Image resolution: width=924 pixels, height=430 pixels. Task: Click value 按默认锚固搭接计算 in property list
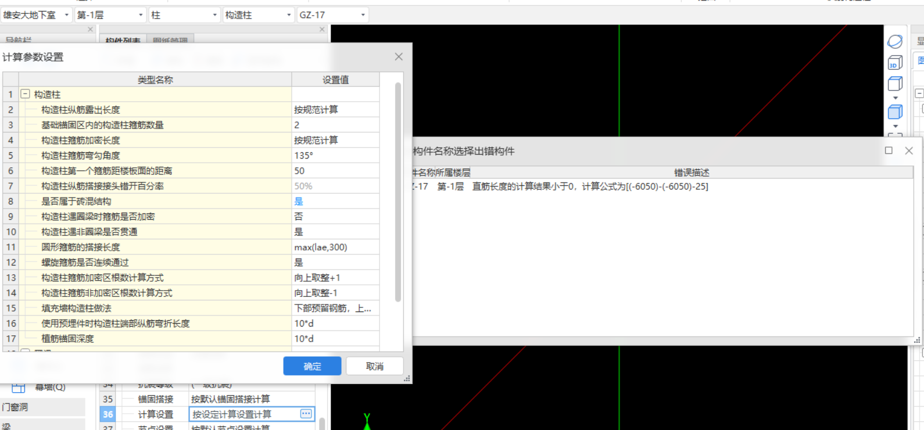[x=231, y=399]
